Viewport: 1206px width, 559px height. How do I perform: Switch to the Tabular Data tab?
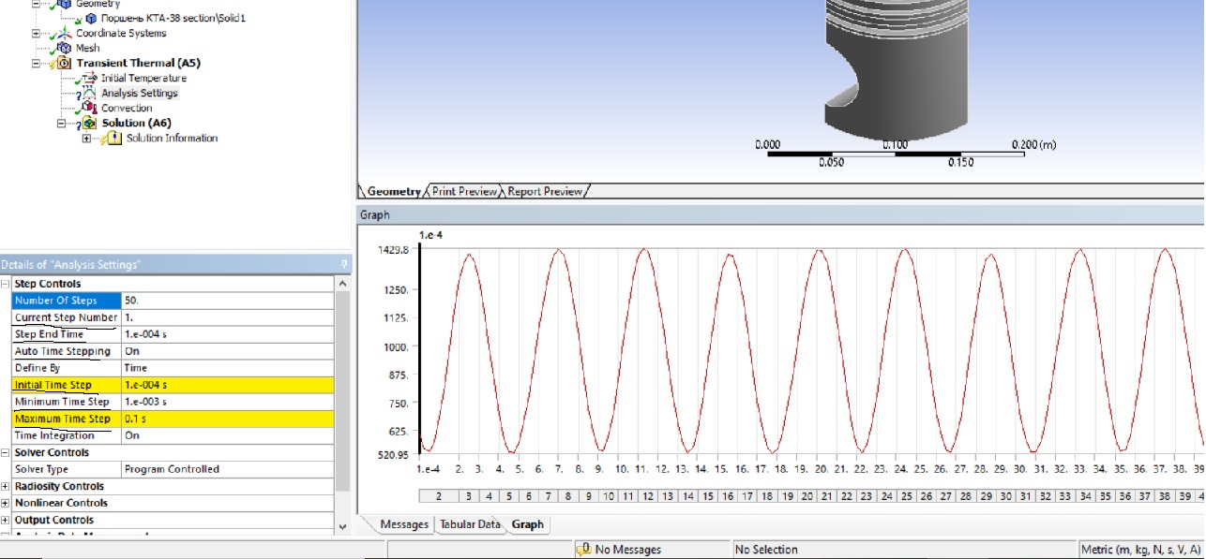(469, 524)
